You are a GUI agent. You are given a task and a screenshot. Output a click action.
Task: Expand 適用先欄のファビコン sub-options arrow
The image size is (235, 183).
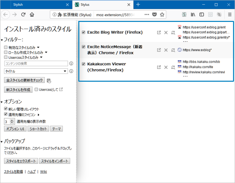pos(39,115)
